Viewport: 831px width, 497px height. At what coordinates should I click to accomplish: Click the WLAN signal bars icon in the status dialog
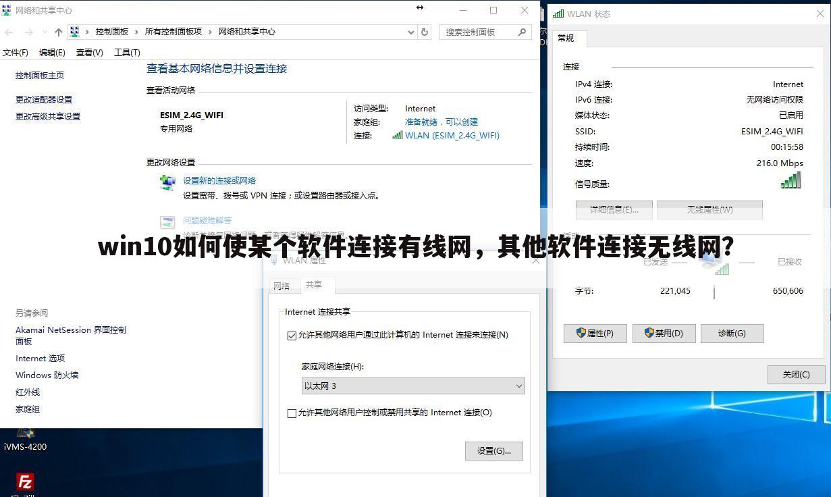pos(790,179)
